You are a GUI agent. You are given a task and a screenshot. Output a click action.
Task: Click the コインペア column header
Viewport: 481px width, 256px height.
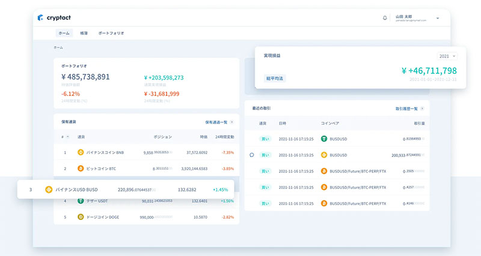tap(329, 124)
